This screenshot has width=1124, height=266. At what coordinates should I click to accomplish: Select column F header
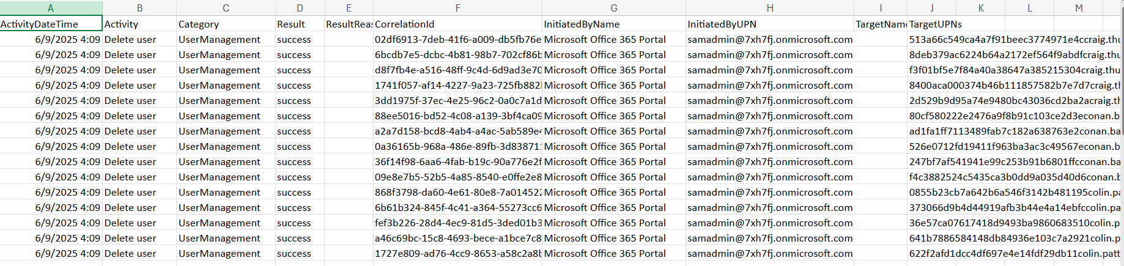pyautogui.click(x=457, y=8)
